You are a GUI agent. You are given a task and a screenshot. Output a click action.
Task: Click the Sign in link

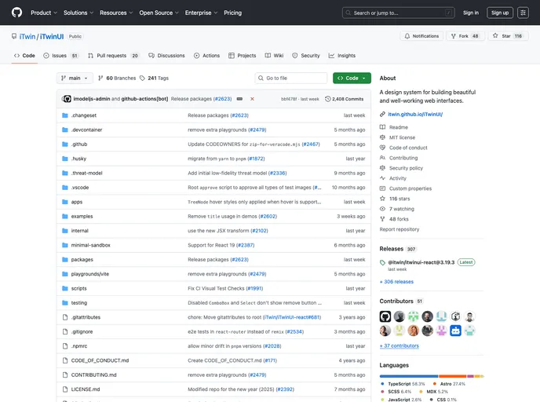click(x=471, y=13)
